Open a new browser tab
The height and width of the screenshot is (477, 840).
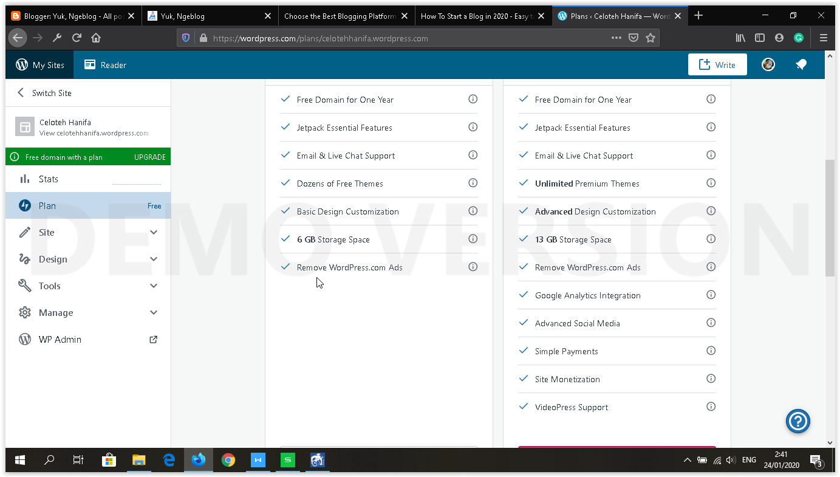pyautogui.click(x=698, y=16)
